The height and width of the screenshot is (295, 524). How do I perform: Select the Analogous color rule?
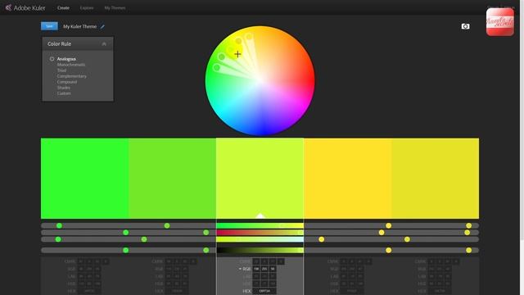pos(66,59)
